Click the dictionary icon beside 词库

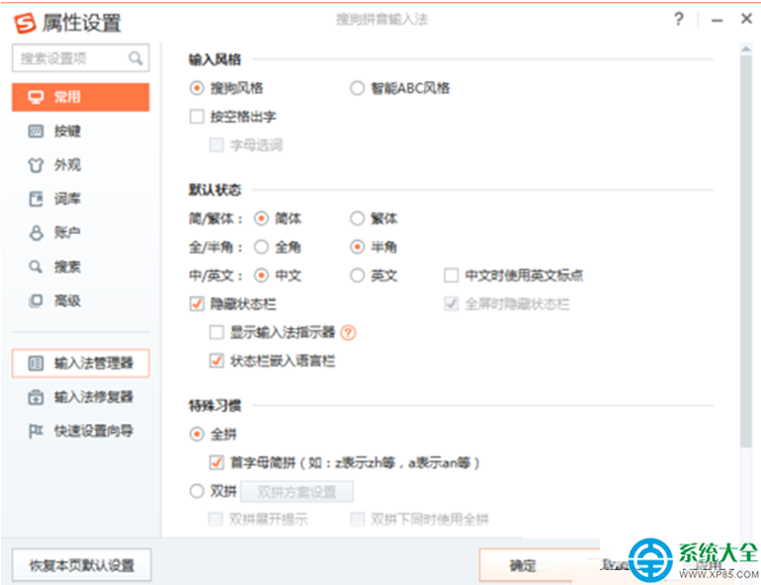point(36,199)
